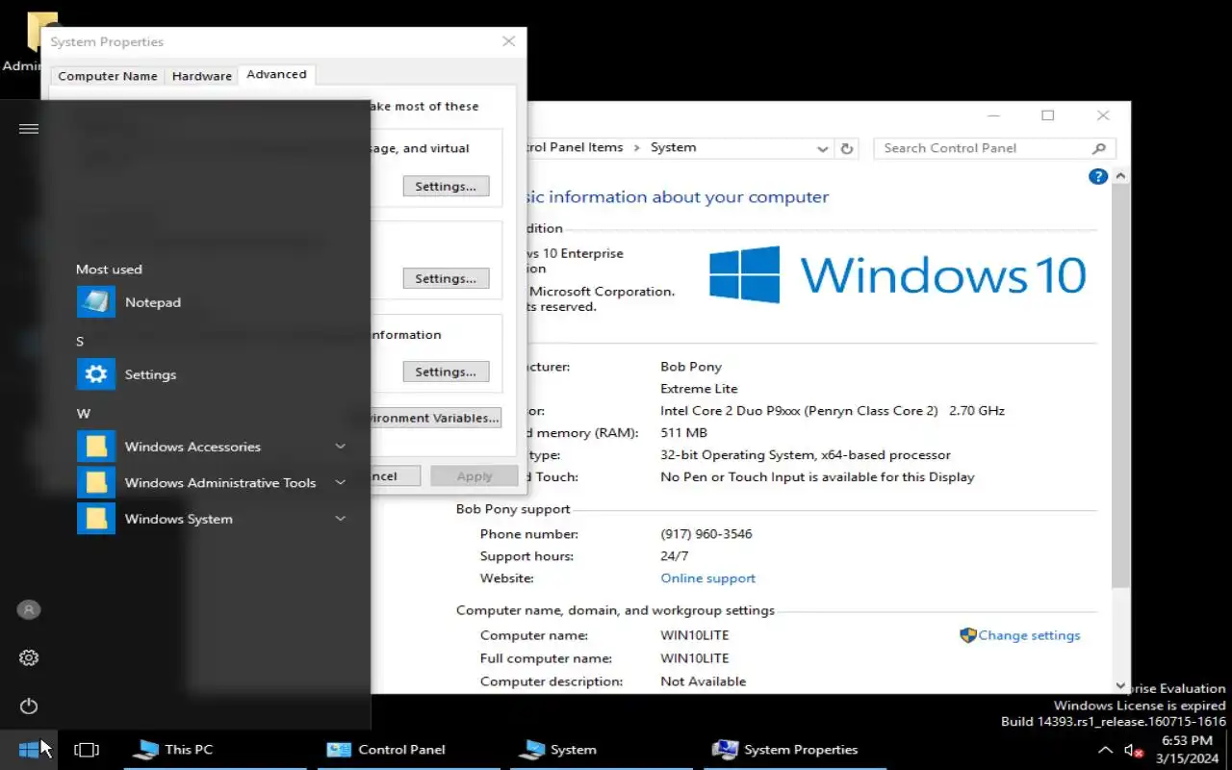This screenshot has width=1232, height=770.
Task: Switch to the Hardware tab
Action: click(202, 76)
